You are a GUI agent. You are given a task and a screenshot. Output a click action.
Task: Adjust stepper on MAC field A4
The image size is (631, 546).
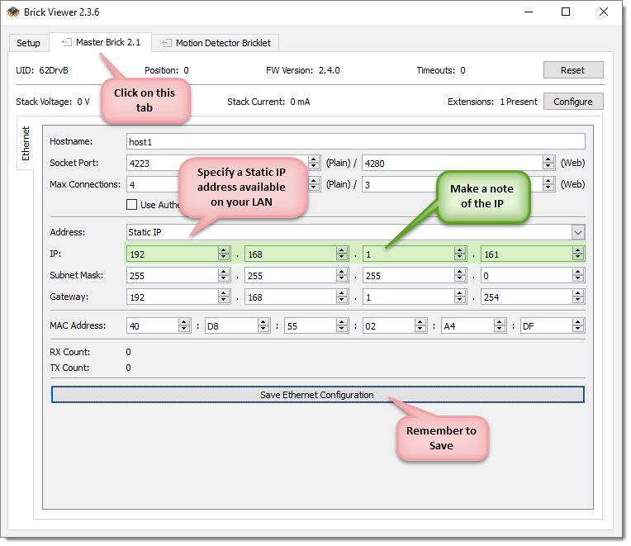500,326
